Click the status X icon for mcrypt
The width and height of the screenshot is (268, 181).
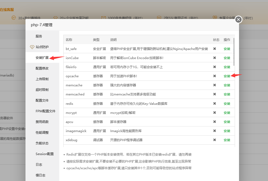pyautogui.click(x=215, y=113)
